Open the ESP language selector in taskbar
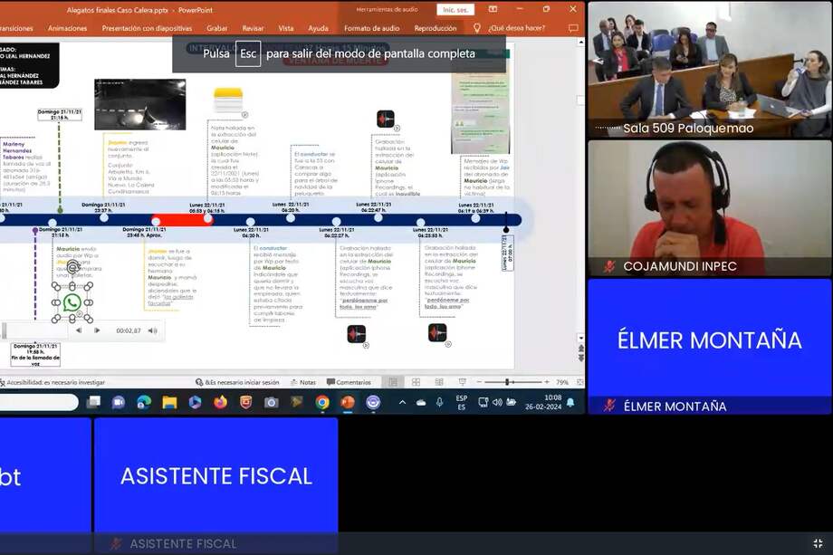Screen dimensions: 833x555 click(461, 402)
